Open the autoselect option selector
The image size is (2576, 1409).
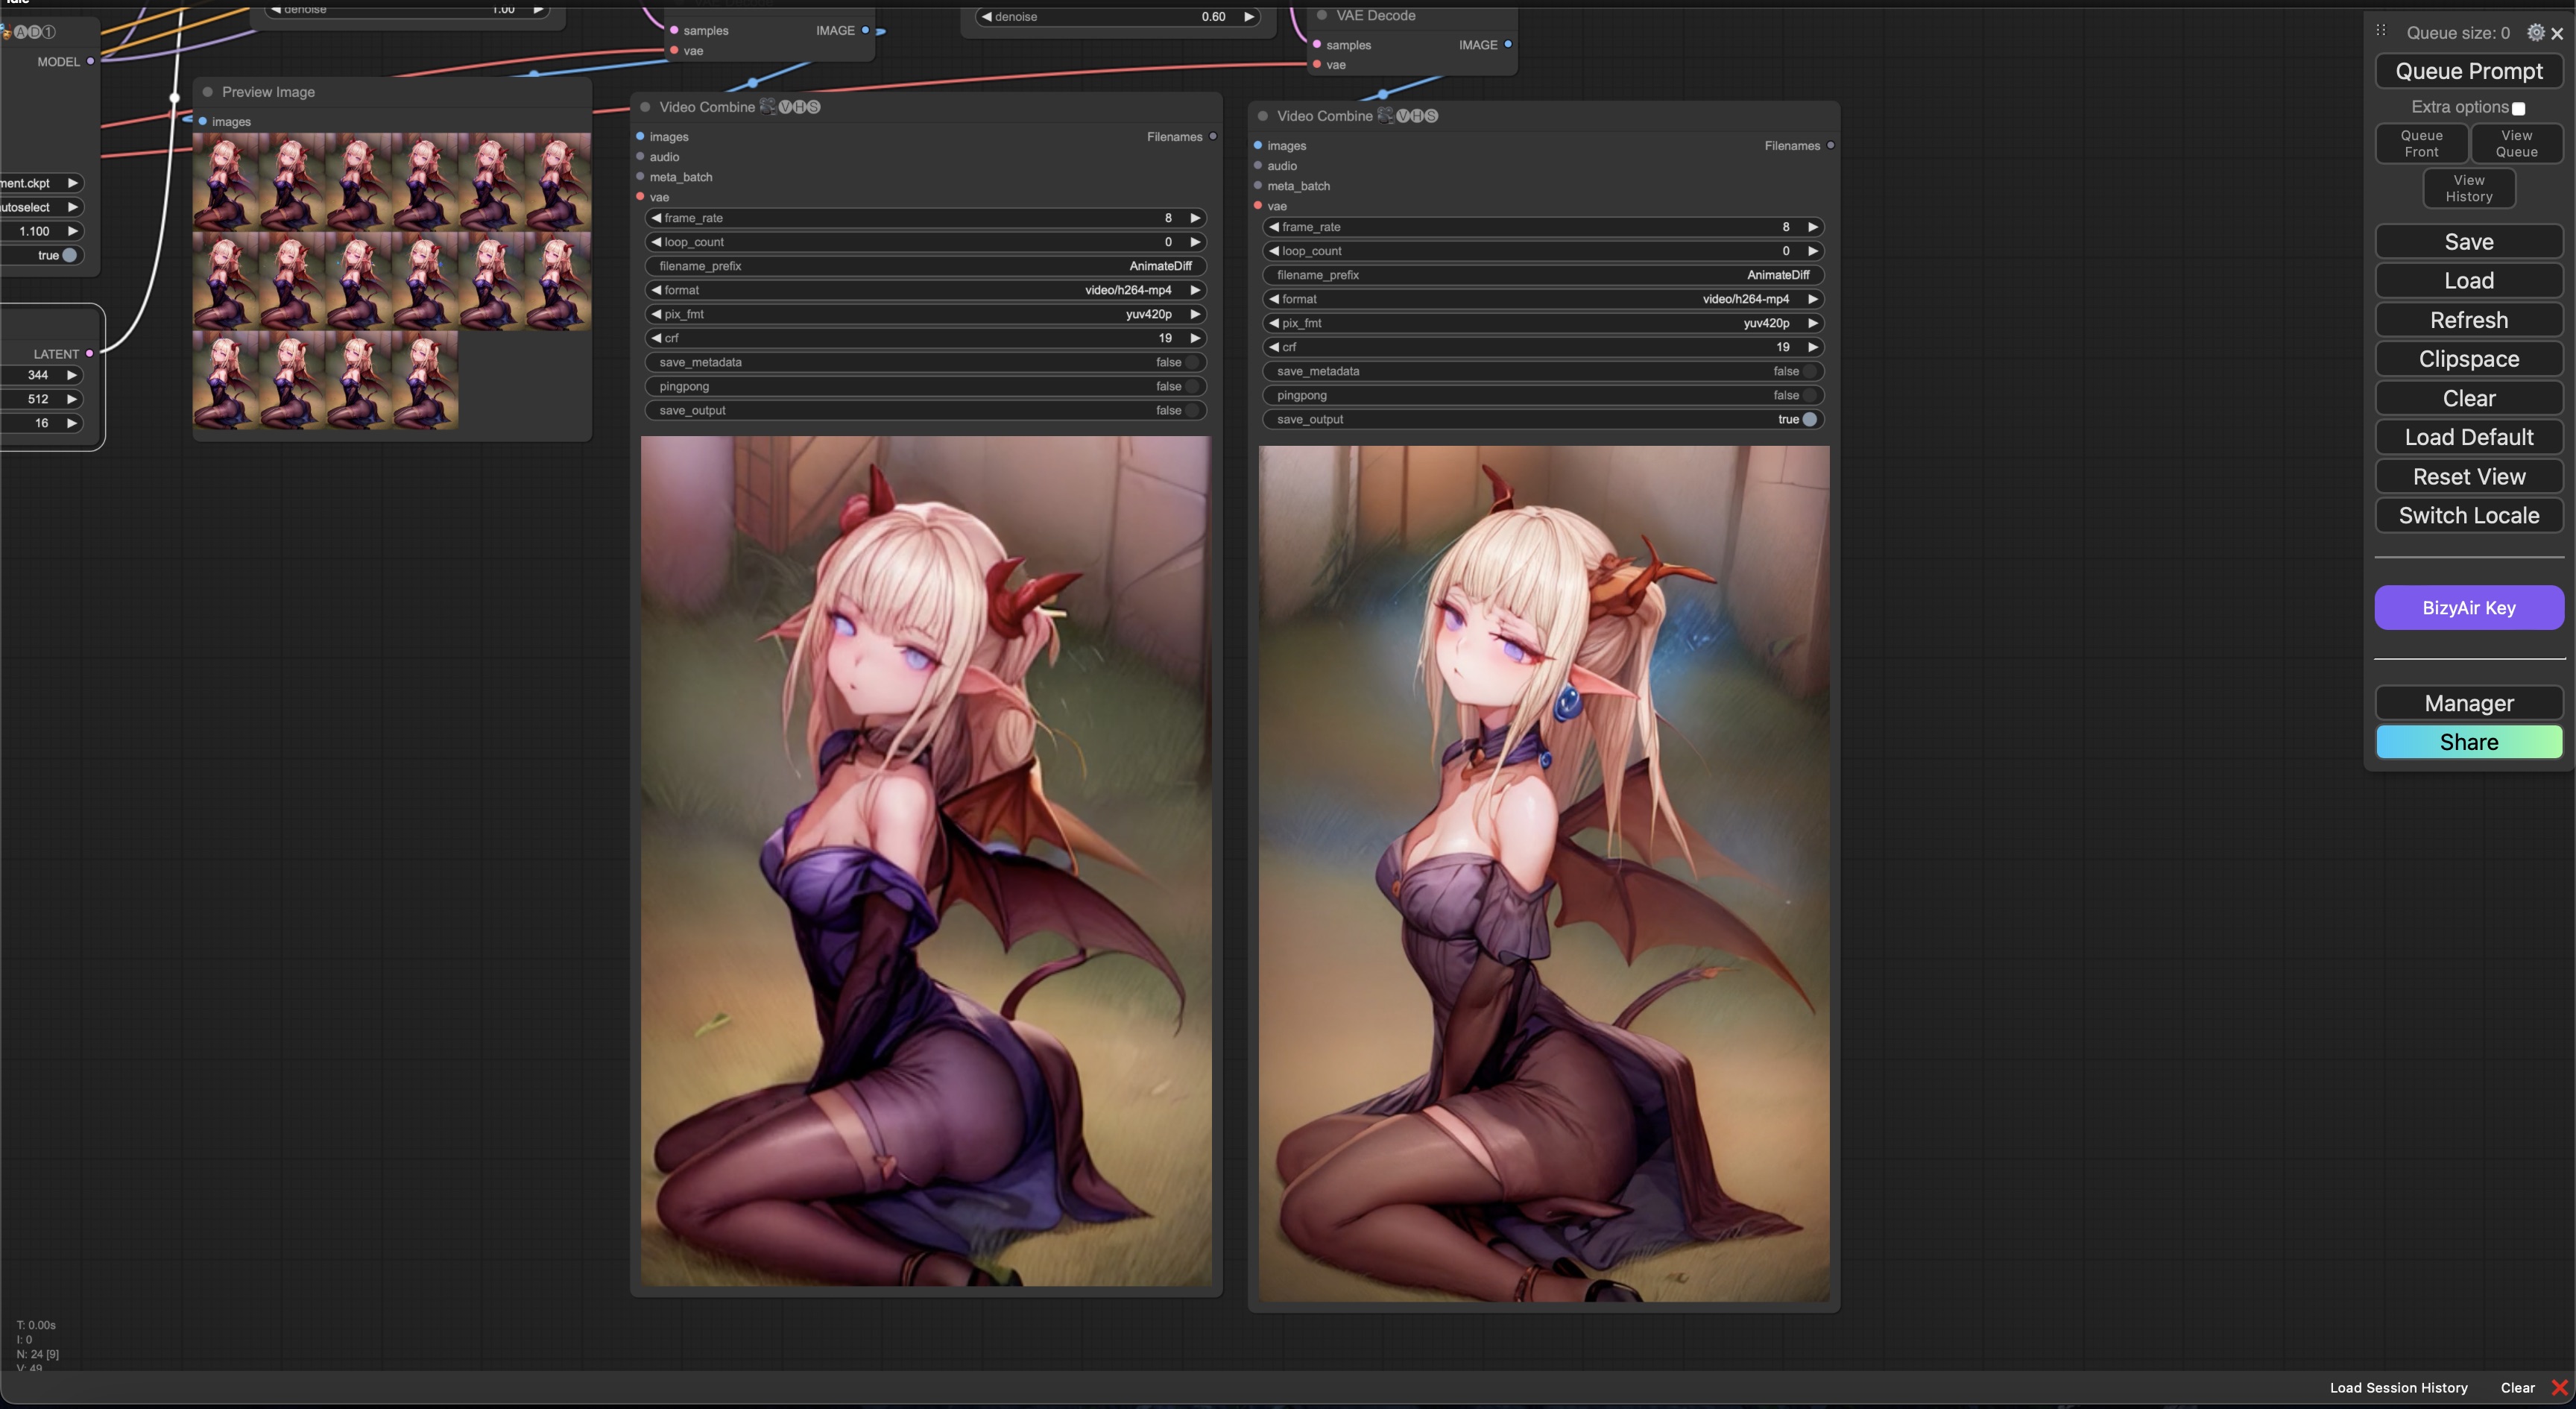[x=40, y=207]
